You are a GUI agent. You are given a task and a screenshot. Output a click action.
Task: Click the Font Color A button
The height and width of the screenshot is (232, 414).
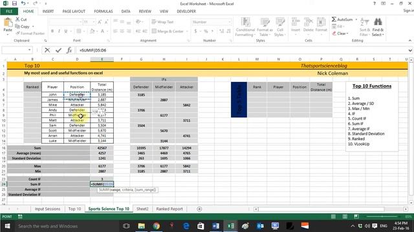point(103,31)
